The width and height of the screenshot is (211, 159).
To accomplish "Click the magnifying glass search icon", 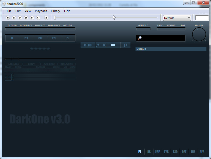I will 140,38.
